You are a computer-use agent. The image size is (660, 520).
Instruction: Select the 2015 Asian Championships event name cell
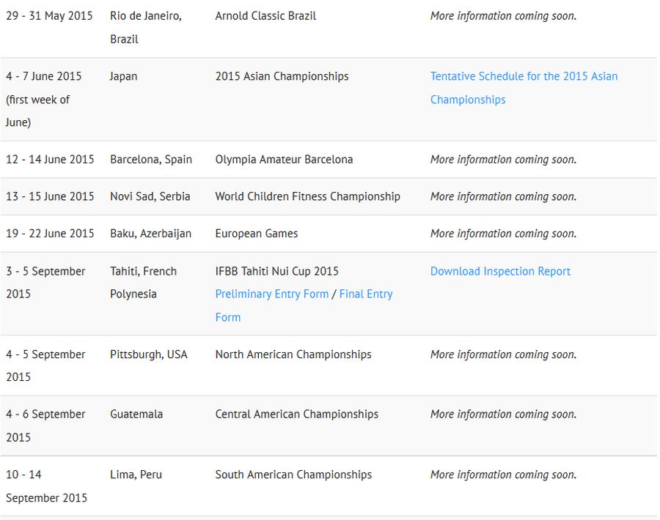(x=282, y=77)
